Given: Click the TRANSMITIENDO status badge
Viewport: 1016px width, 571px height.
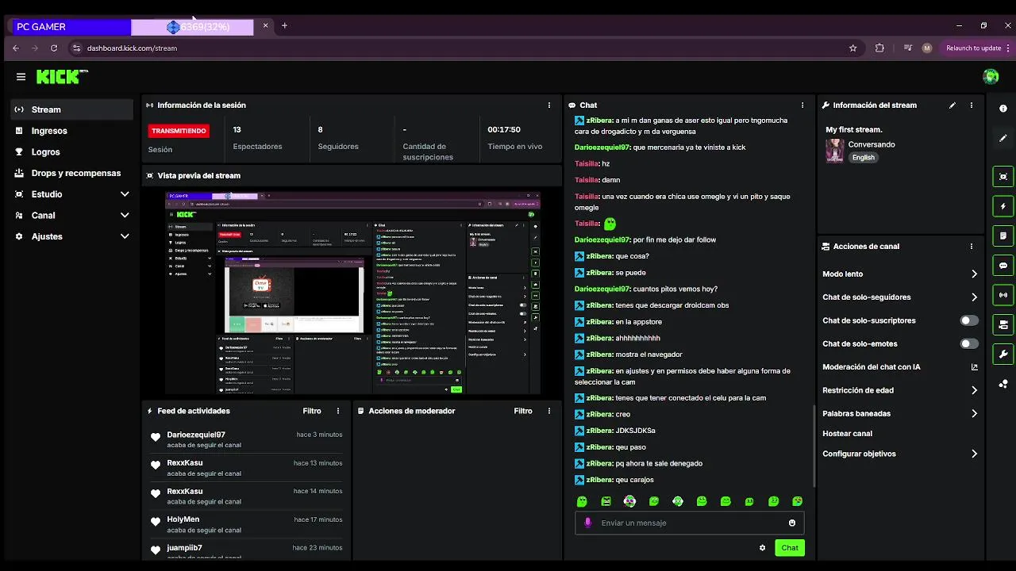Looking at the screenshot, I should [179, 131].
